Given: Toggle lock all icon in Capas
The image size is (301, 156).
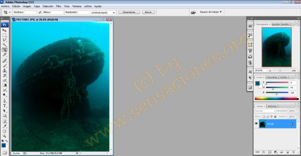Looking at the screenshot, I should point(275,117).
